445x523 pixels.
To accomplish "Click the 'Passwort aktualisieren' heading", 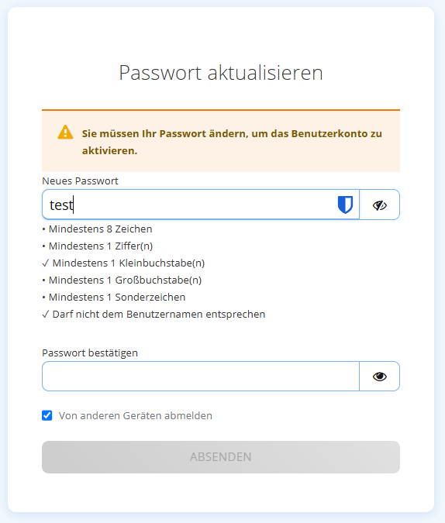I will click(221, 73).
